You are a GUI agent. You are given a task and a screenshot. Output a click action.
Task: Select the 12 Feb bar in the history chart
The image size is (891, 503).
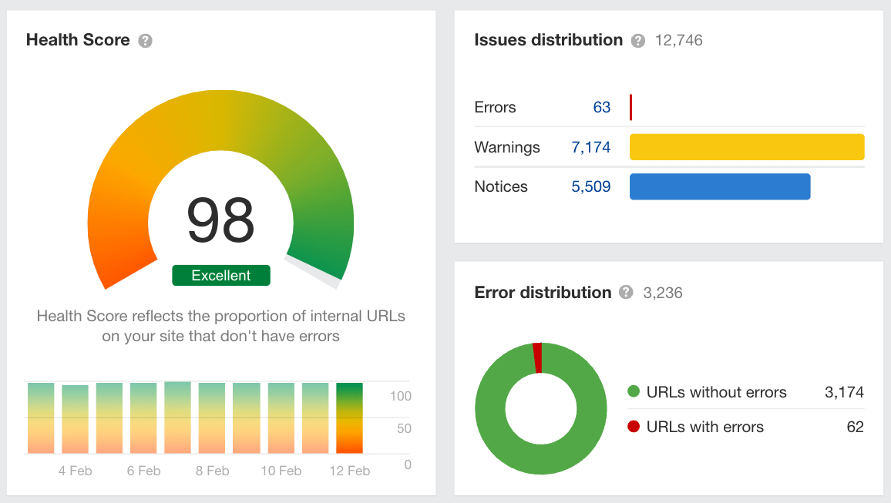tap(349, 416)
